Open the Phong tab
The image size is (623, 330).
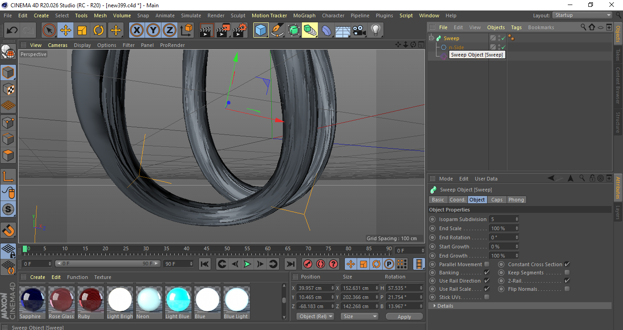516,200
